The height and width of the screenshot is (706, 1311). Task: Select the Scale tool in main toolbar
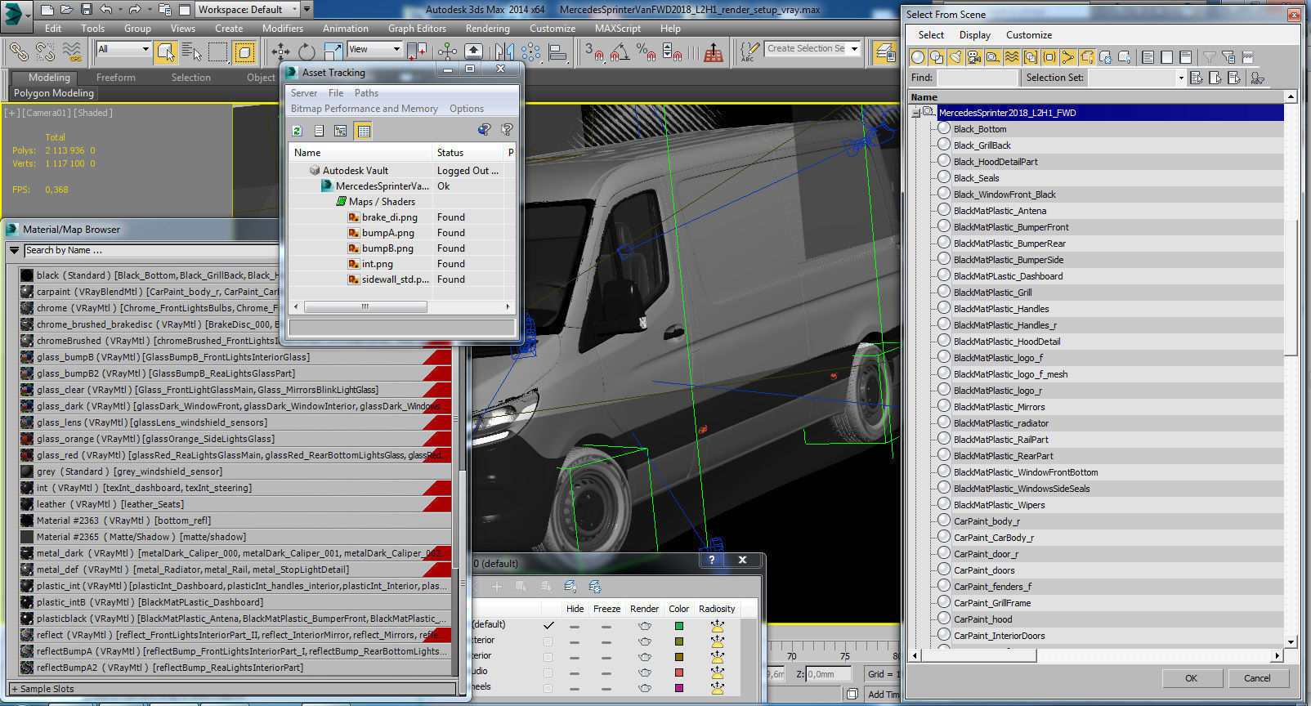coord(333,51)
